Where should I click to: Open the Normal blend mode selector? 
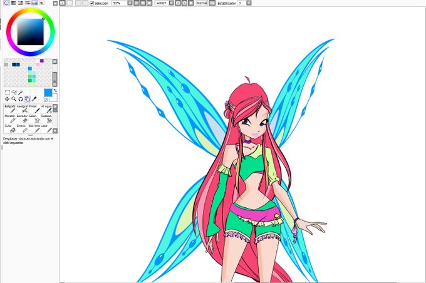point(202,3)
